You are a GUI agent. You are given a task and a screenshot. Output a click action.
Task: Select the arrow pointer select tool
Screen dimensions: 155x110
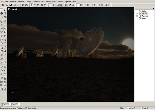pos(2,21)
